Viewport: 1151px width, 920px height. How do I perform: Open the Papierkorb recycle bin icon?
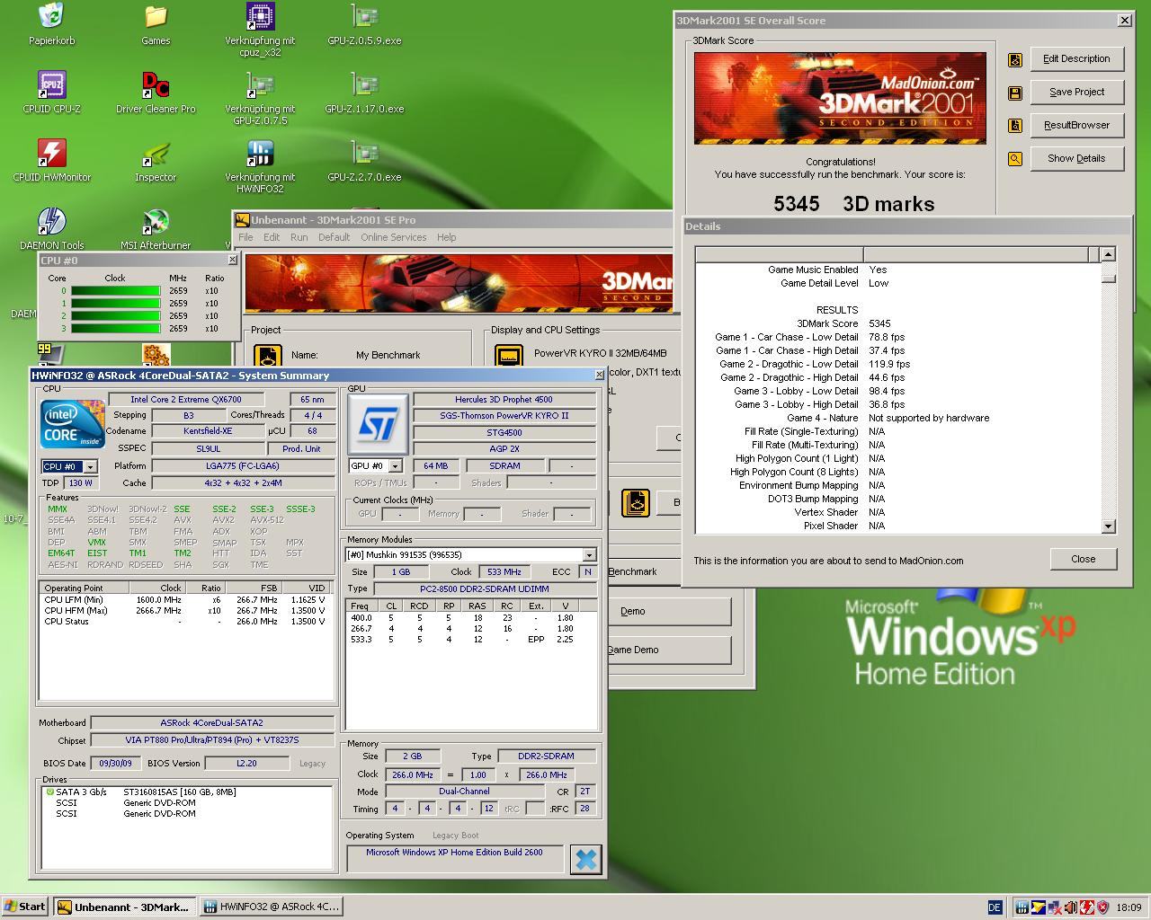[51, 24]
